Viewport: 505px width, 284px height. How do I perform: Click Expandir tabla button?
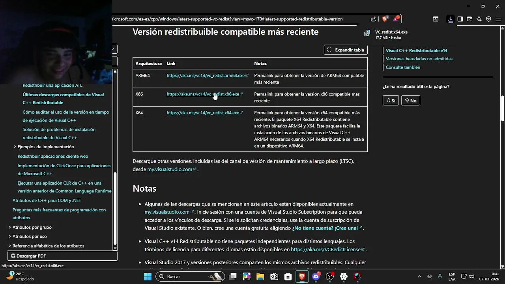click(x=346, y=50)
